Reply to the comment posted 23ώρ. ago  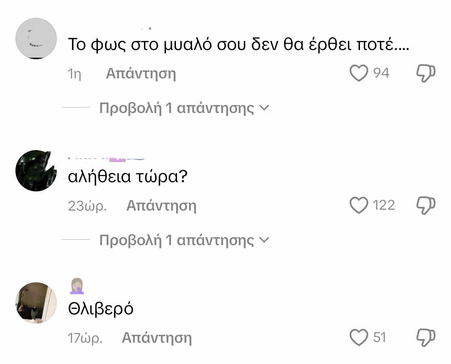pyautogui.click(x=161, y=206)
